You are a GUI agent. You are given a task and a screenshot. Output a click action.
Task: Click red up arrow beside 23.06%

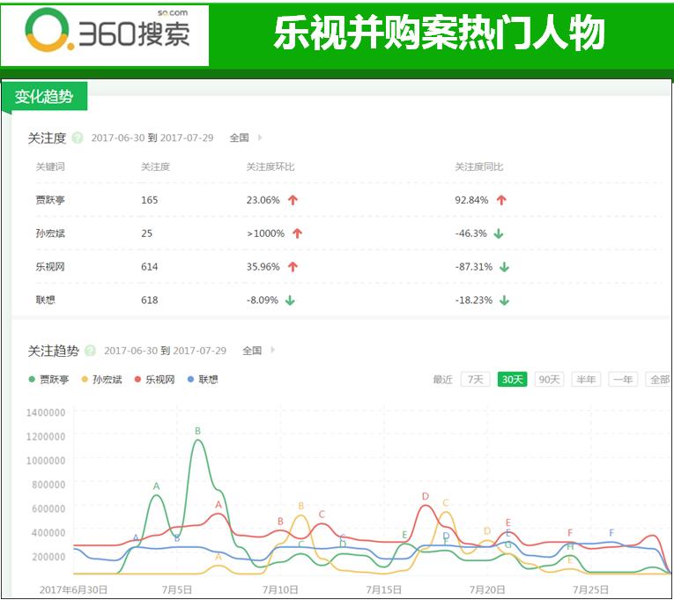(x=293, y=200)
